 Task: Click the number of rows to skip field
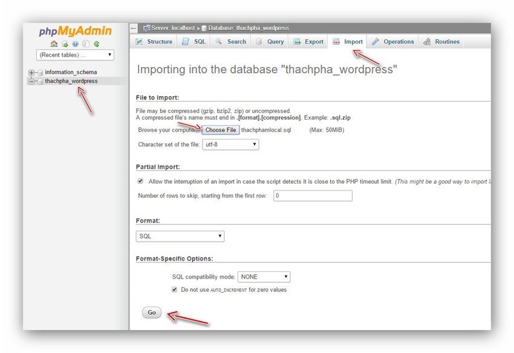point(312,196)
